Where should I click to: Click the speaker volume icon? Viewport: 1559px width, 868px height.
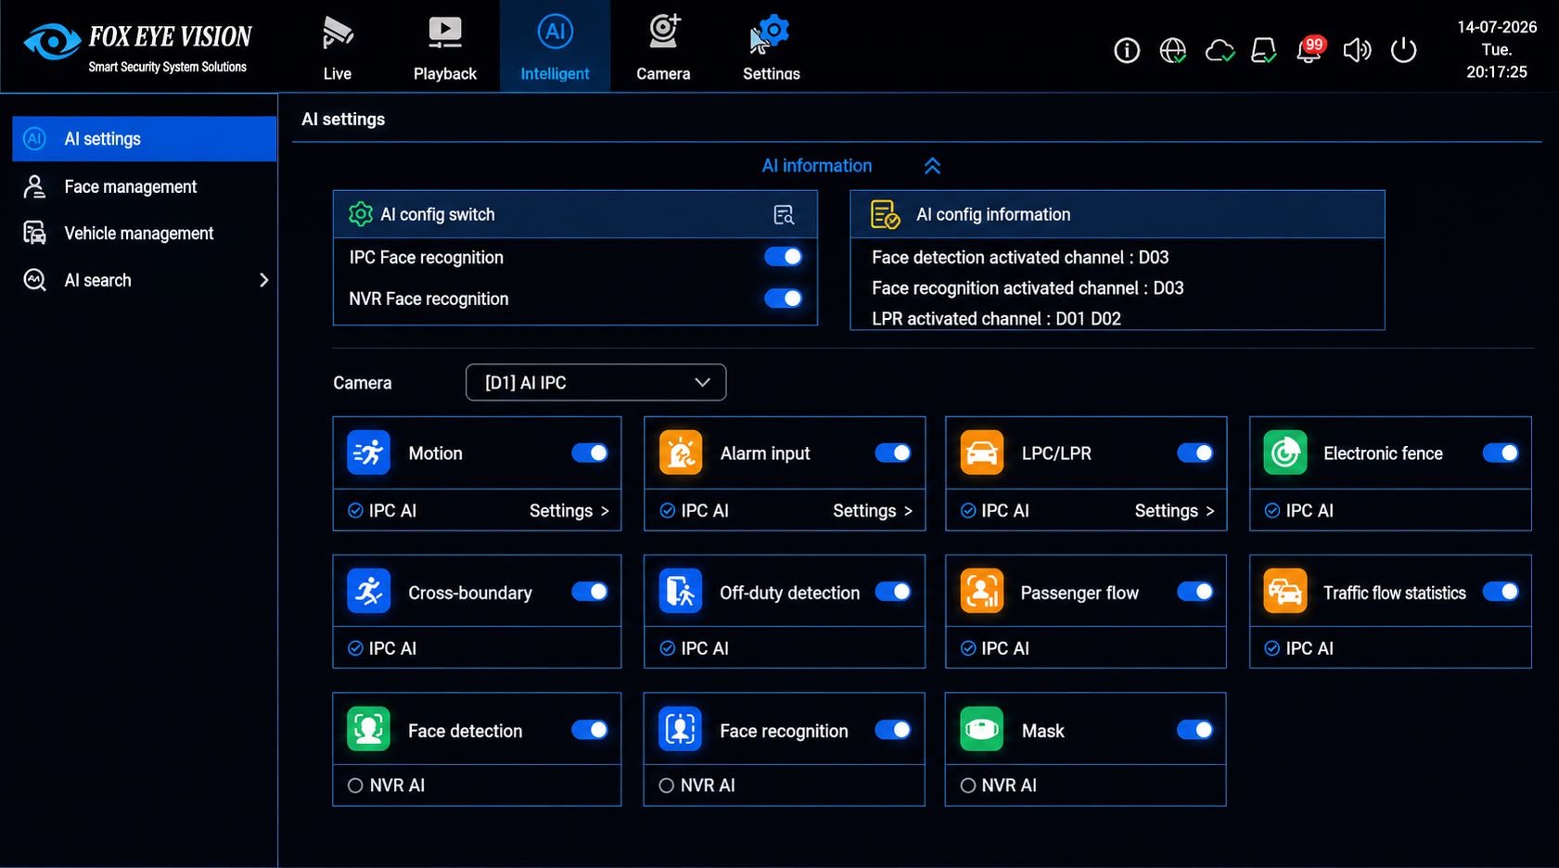[x=1357, y=50]
